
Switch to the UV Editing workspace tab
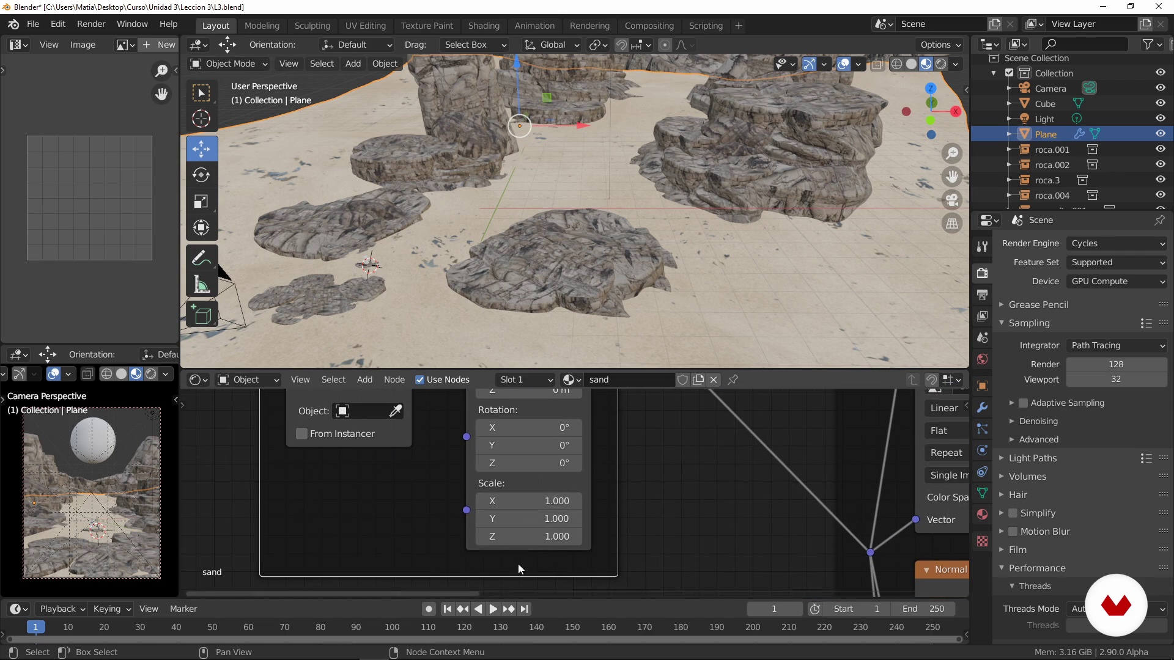(x=365, y=26)
